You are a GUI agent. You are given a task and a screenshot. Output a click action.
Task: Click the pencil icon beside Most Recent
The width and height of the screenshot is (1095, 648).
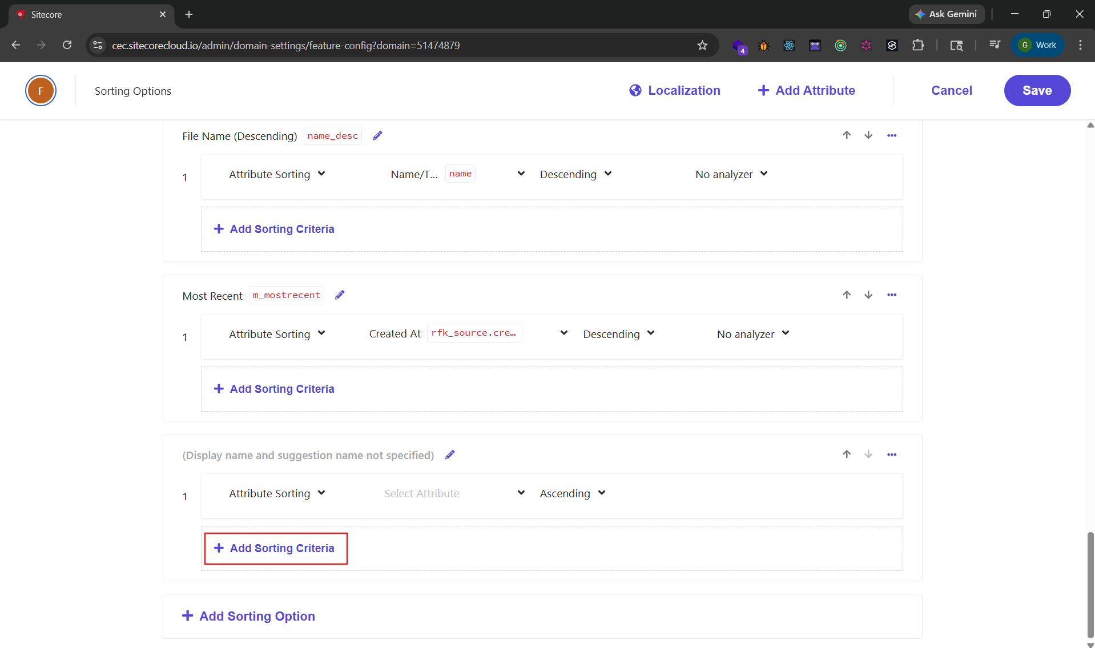pos(340,295)
